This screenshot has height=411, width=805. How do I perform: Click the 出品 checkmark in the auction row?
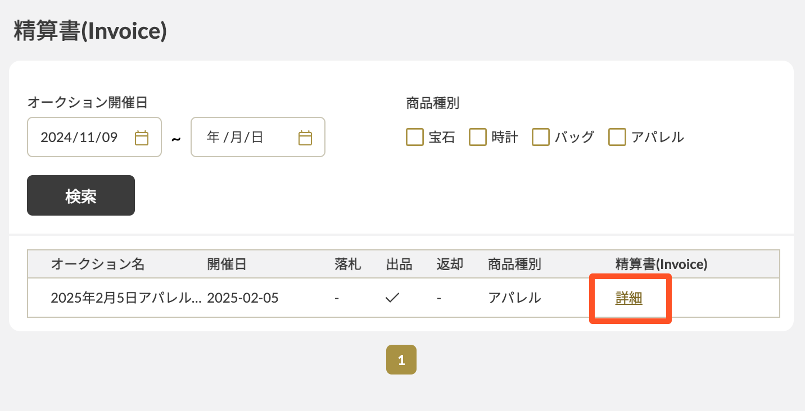coord(392,298)
